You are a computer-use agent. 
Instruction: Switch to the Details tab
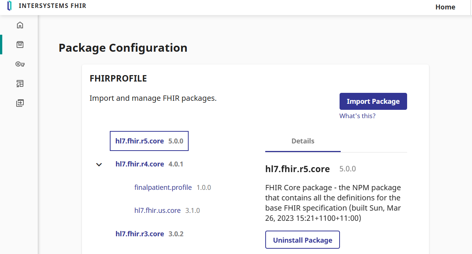click(303, 141)
